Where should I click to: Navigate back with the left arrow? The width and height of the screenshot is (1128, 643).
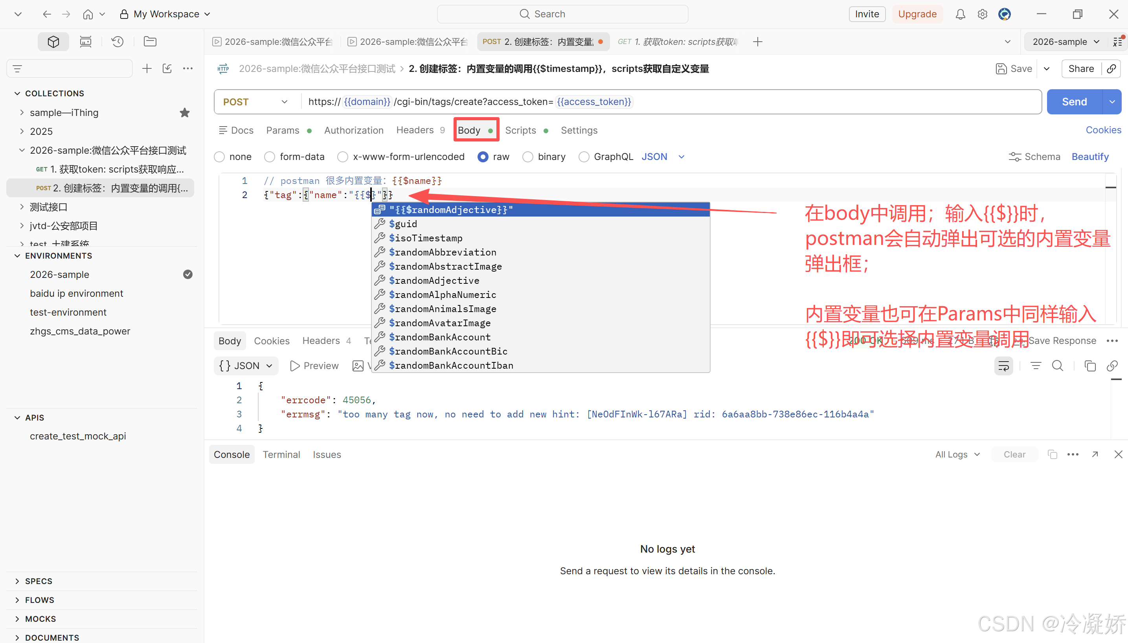(47, 14)
